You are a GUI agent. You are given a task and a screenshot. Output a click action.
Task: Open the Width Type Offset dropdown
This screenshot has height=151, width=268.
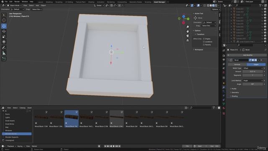tap(253, 68)
